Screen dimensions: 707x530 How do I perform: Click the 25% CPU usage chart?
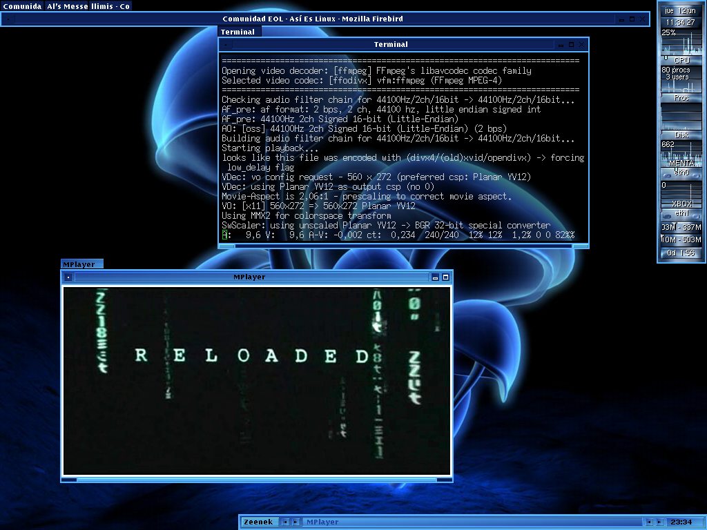coord(681,42)
